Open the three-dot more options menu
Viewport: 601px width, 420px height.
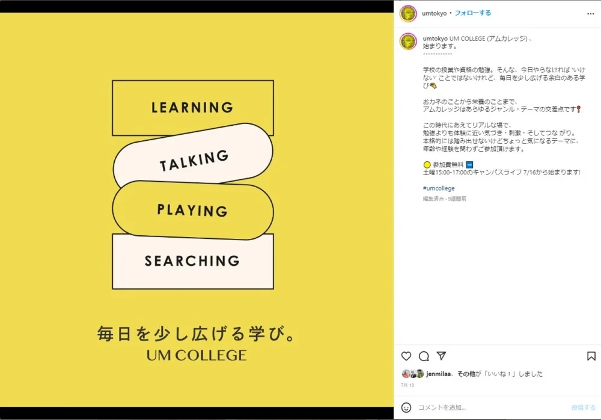click(x=591, y=14)
